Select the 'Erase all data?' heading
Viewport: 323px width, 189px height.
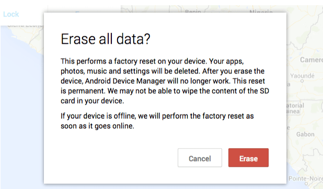(x=105, y=39)
